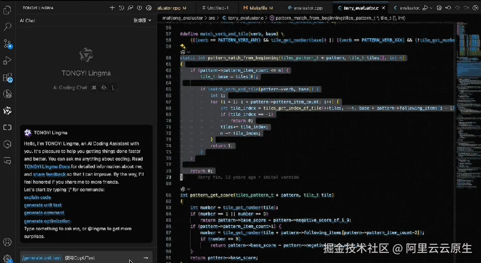The image size is (481, 263).
Task: Click line number 60 in gutter
Action: pyautogui.click(x=168, y=58)
